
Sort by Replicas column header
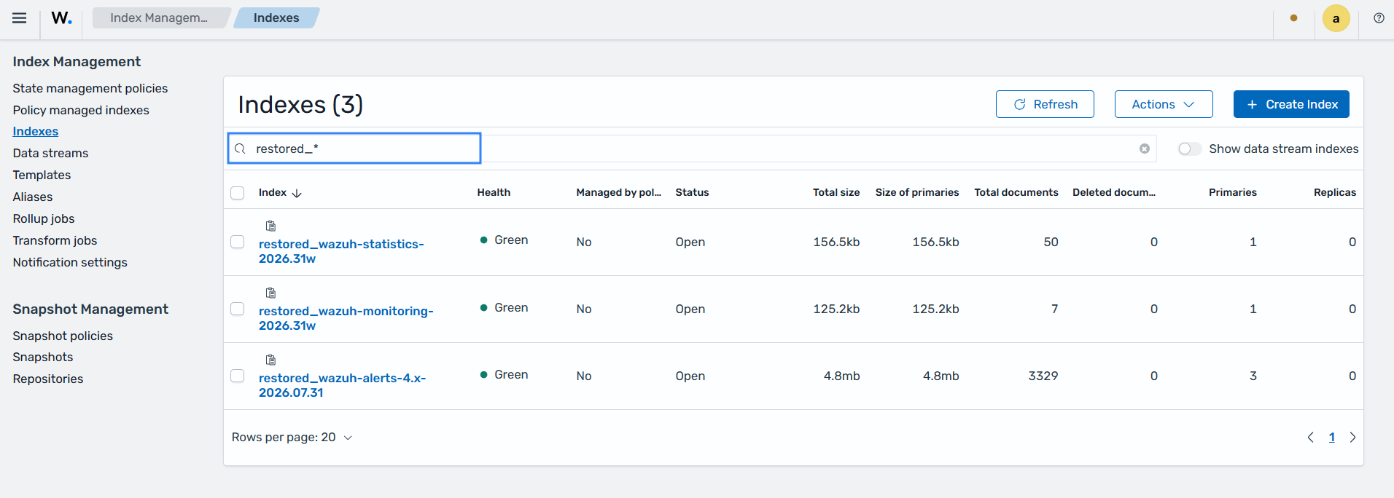pyautogui.click(x=1335, y=192)
